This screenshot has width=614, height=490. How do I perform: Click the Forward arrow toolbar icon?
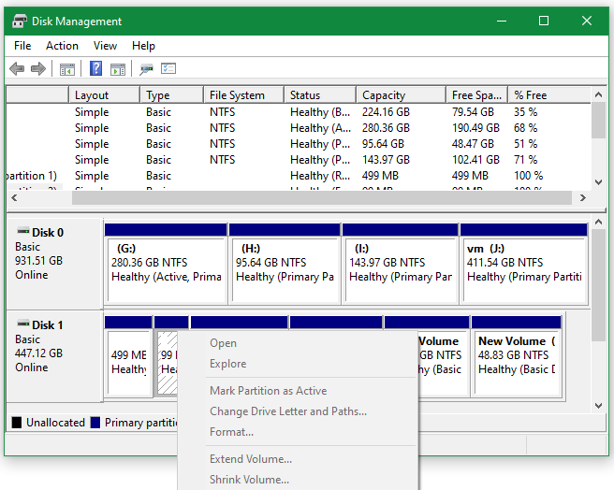coord(38,69)
